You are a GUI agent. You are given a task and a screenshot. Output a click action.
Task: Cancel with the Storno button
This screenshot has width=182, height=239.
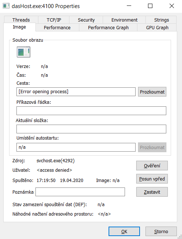pyautogui.click(x=161, y=231)
